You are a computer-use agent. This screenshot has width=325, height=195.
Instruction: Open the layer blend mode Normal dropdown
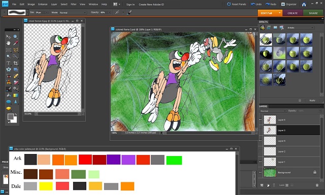273,111
